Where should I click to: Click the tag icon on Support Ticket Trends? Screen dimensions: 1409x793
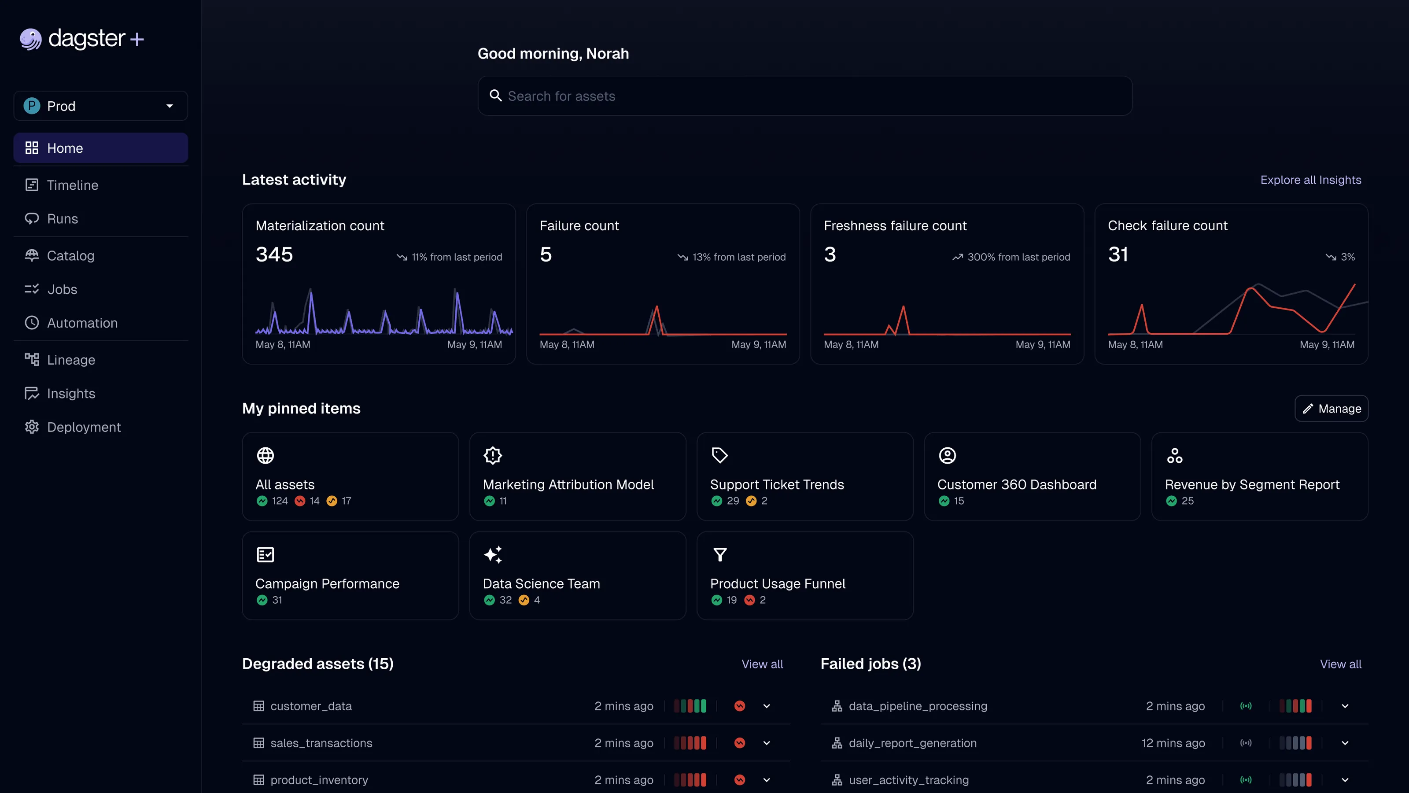coord(720,455)
